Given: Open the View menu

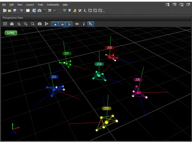Looking at the screenshot, I should (x=20, y=5).
